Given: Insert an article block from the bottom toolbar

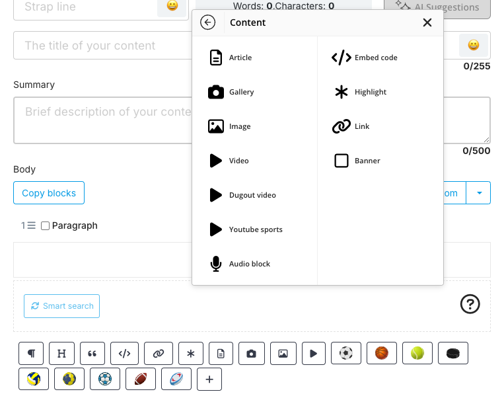Looking at the screenshot, I should (x=221, y=353).
